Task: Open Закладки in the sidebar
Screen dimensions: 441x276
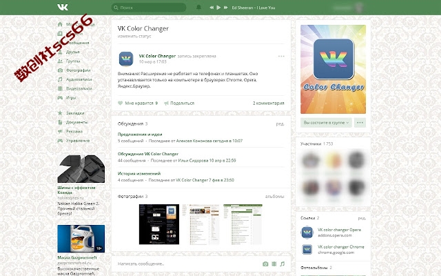Action: click(75, 113)
